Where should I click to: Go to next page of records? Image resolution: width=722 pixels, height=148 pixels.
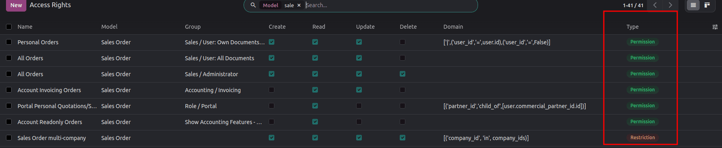[x=670, y=5]
